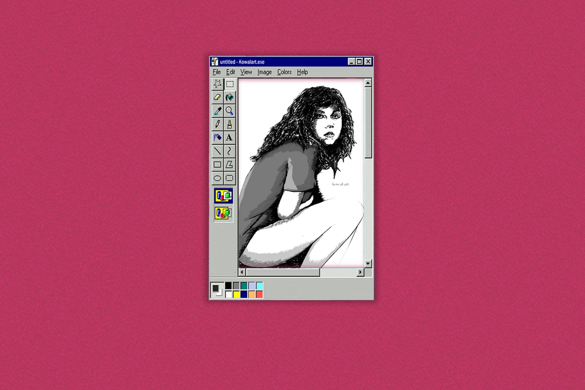Enable the opaque background draw option

pos(223,196)
